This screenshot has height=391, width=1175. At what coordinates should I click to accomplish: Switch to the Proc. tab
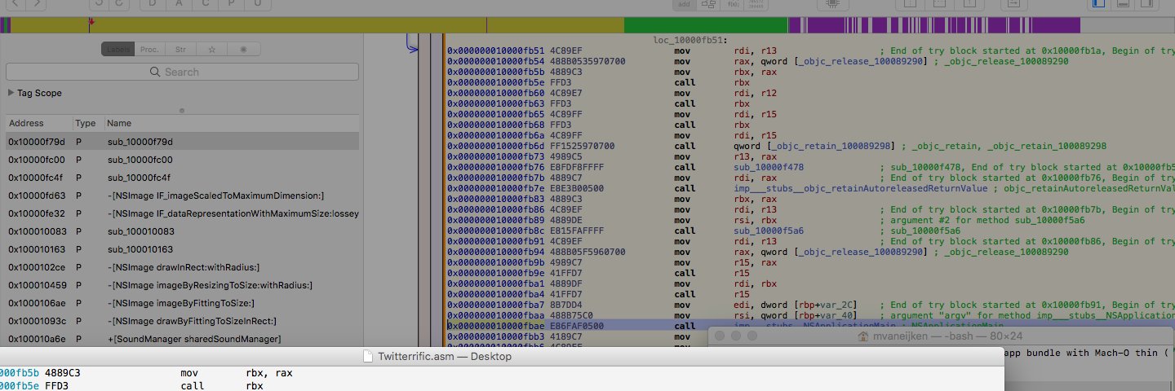150,49
